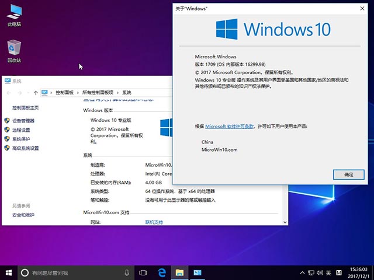Open File Explorer from taskbar
The height and width of the screenshot is (280, 374).
coord(179,272)
